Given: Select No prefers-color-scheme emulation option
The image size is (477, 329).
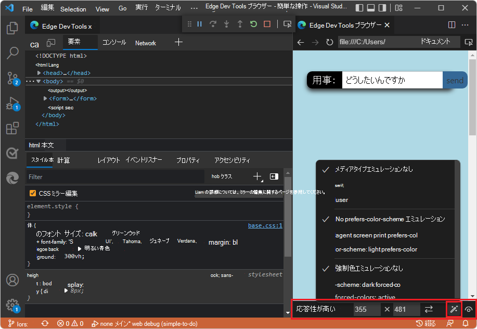Looking at the screenshot, I should (x=385, y=219).
